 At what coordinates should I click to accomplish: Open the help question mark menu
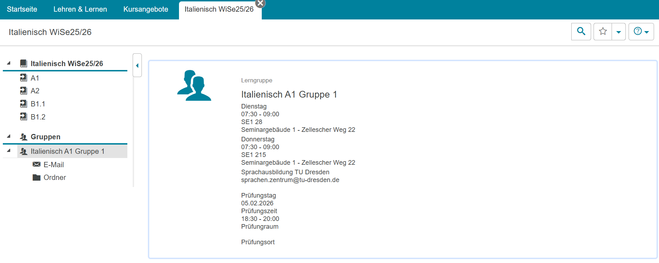641,31
